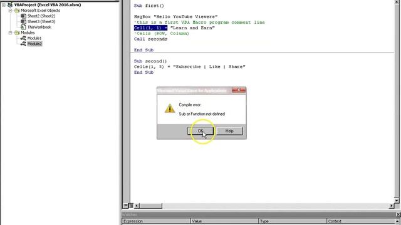This screenshot has width=401, height=225.
Task: Click the Value column header in Watches
Action: coord(224,221)
